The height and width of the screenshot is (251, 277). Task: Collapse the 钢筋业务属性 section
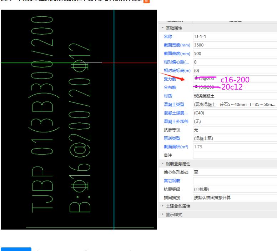(x=162, y=164)
